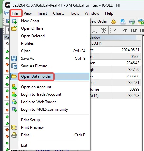Click the chart window icon beside File

coord(7,13)
